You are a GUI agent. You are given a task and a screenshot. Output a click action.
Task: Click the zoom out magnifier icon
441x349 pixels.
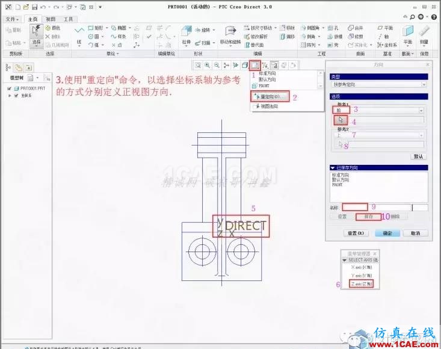217,65
